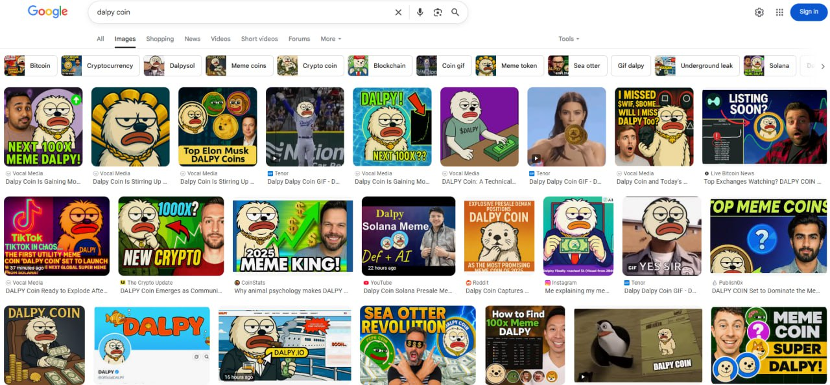Start voice search with microphone icon
The width and height of the screenshot is (830, 385).
(x=420, y=12)
